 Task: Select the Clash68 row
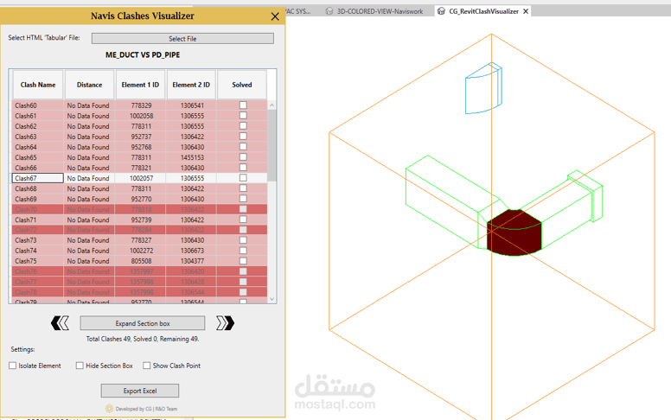click(139, 188)
